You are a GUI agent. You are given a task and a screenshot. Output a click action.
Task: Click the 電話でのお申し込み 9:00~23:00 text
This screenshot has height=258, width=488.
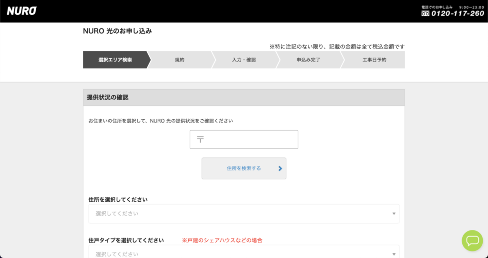[453, 7]
